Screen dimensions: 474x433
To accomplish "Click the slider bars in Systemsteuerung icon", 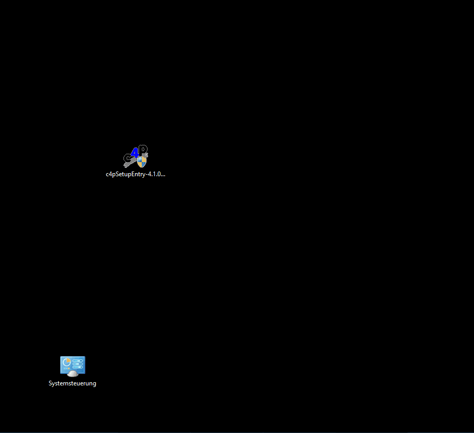I will [x=78, y=364].
